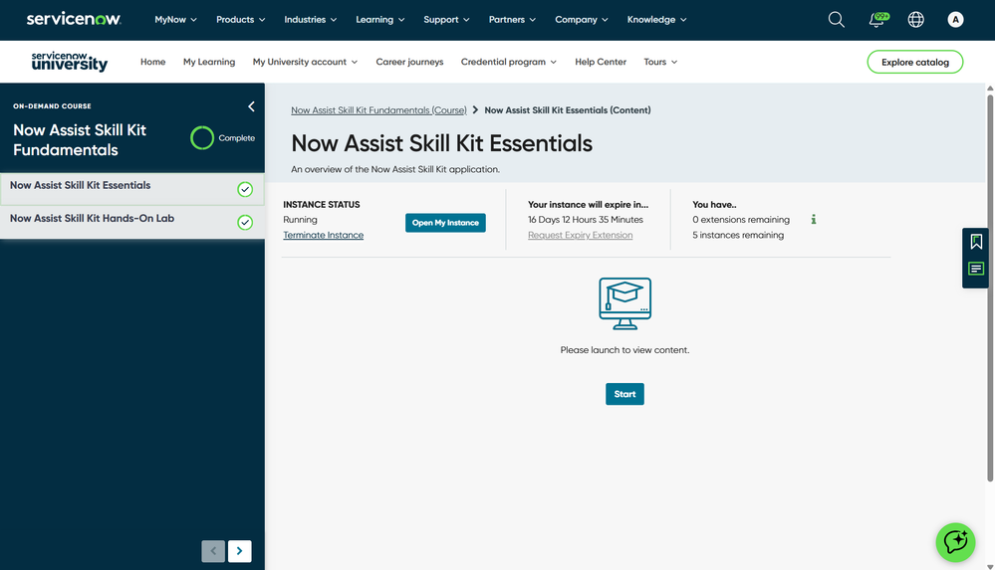Expand My University account dropdown
This screenshot has height=570, width=995.
(x=305, y=62)
